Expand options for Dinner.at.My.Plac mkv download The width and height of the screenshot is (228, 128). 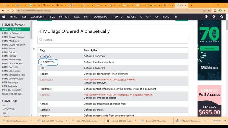(170, 121)
